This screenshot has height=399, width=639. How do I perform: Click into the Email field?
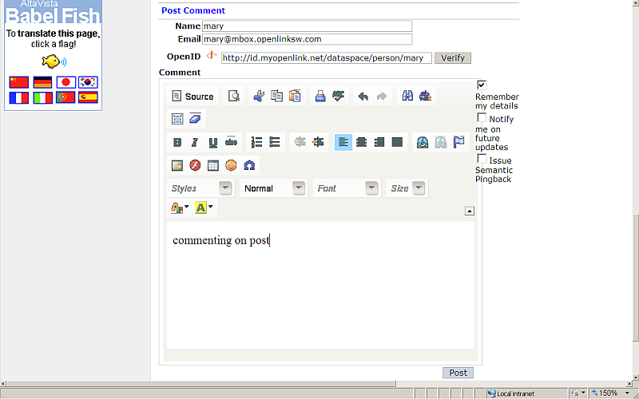(x=308, y=39)
